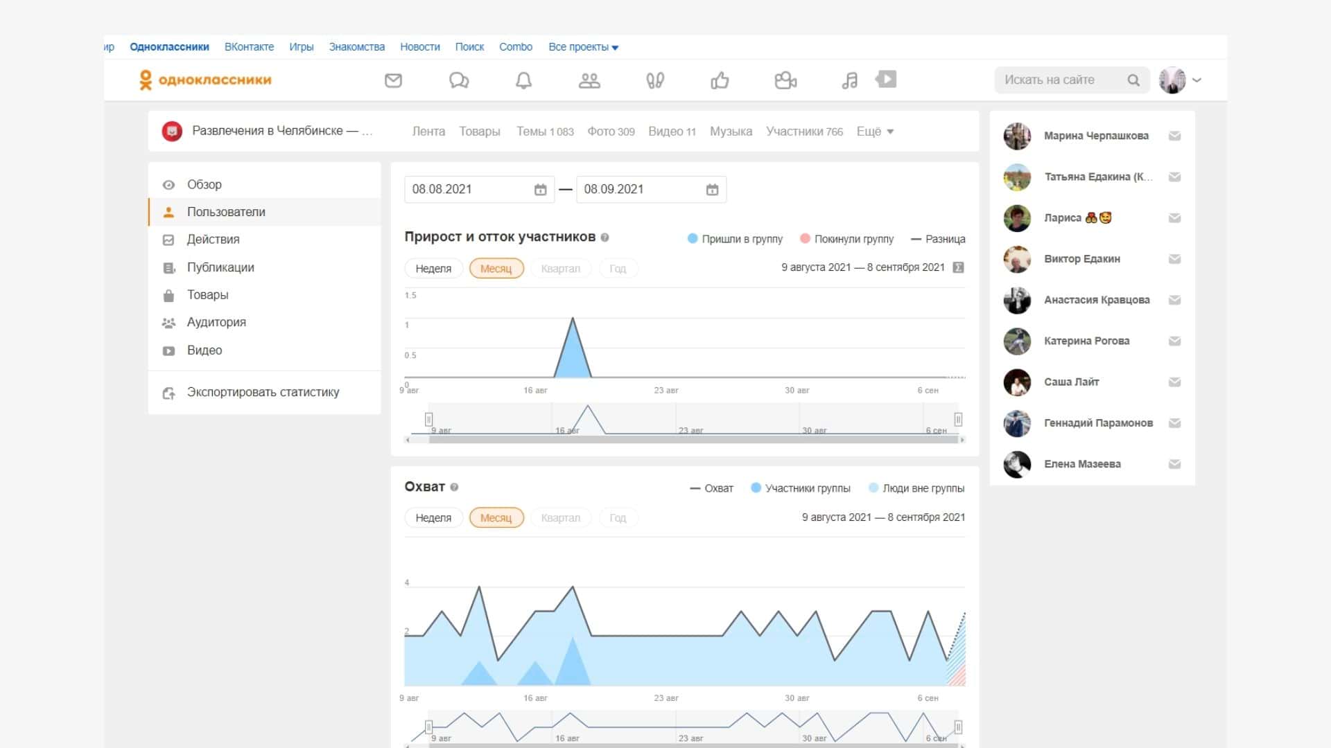Open discussions chat bubble icon
The width and height of the screenshot is (1331, 748).
point(458,80)
